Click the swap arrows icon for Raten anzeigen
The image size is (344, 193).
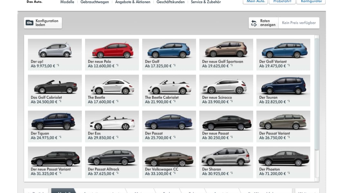254,23
